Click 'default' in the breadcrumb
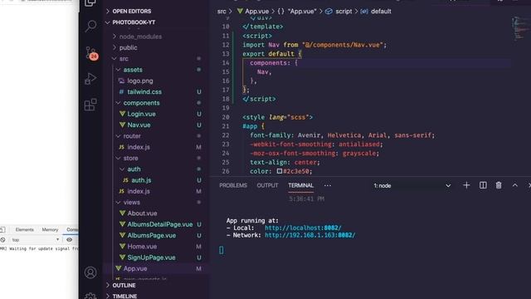 (x=381, y=11)
